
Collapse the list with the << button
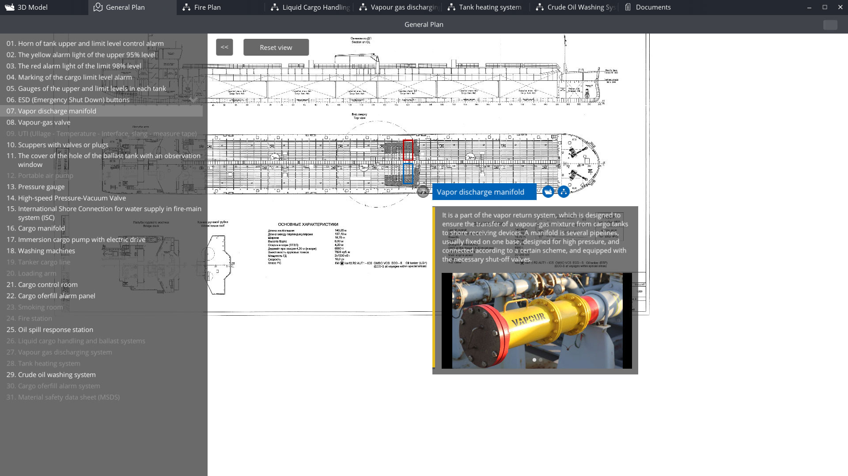coord(224,47)
